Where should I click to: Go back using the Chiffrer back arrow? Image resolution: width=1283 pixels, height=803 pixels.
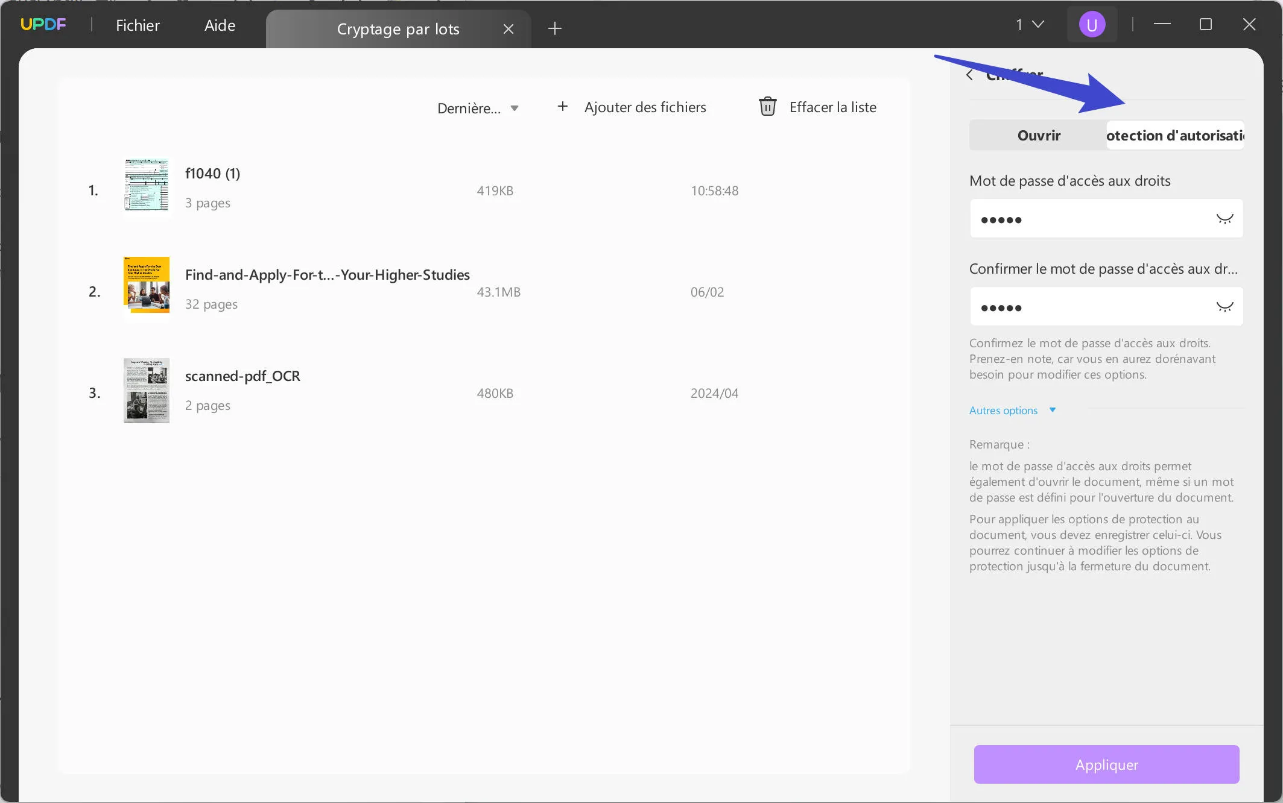pos(970,75)
